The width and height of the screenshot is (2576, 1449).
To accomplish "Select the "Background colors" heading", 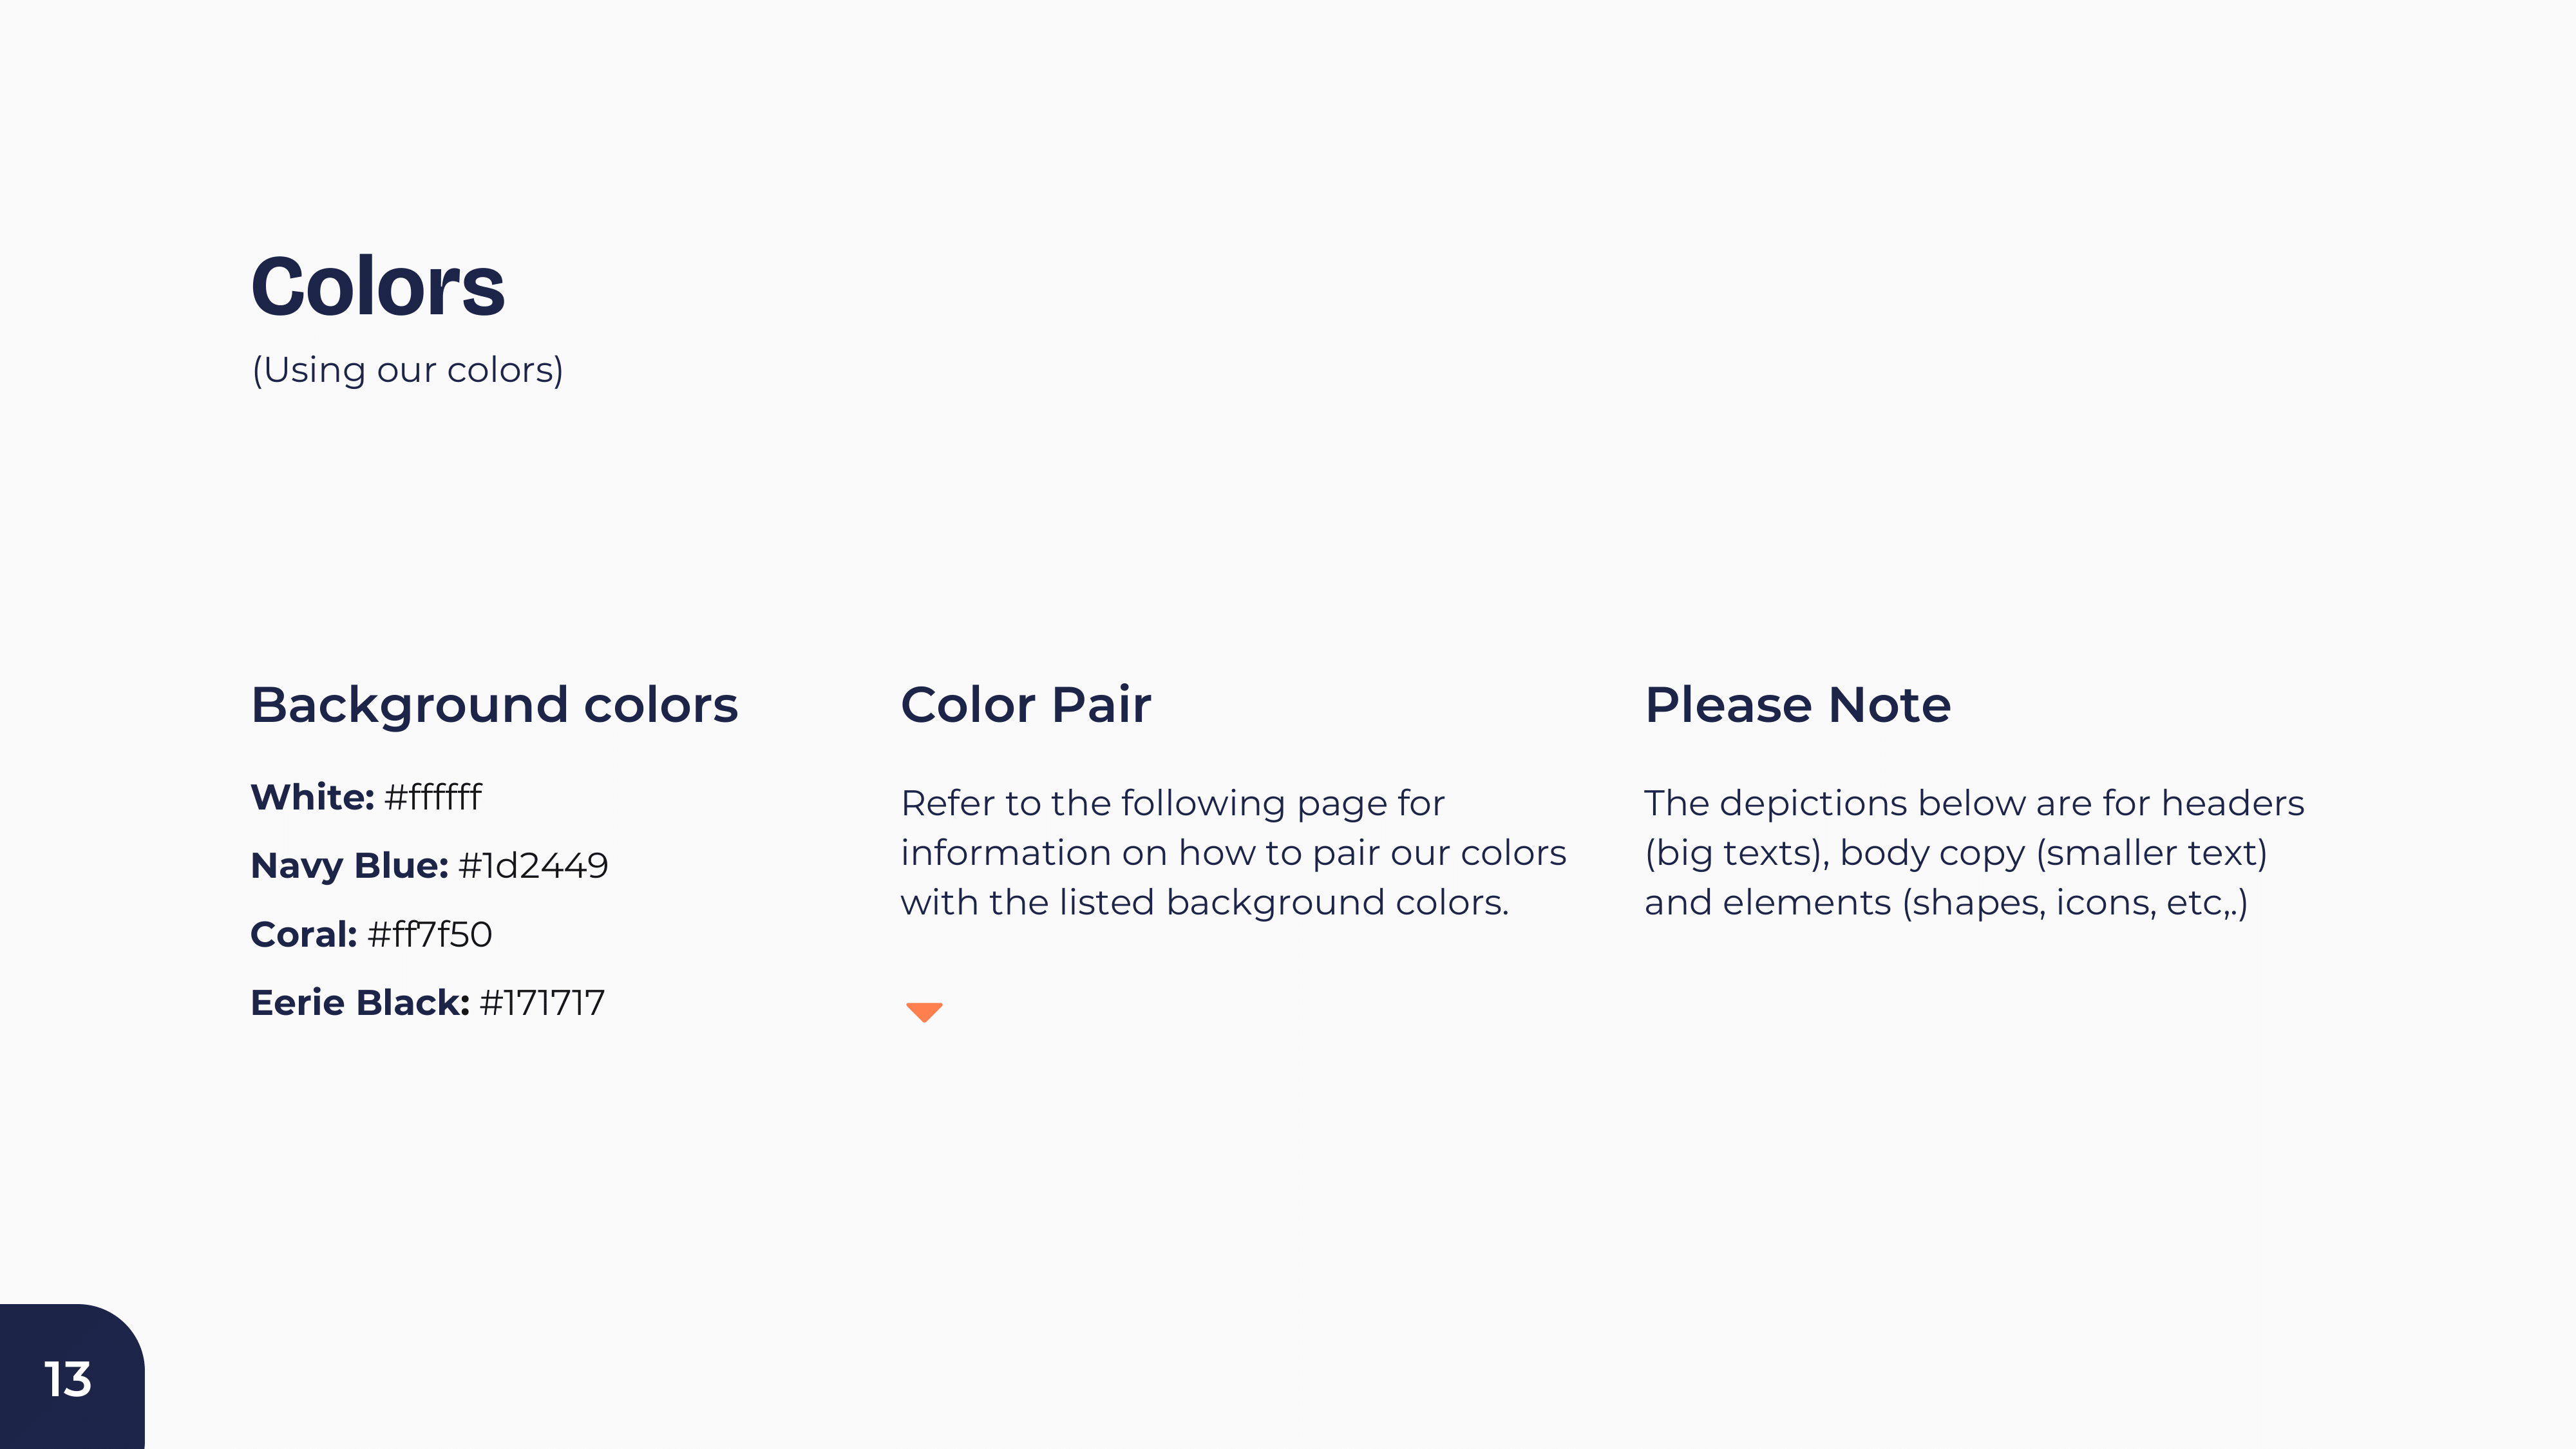I will click(x=494, y=705).
